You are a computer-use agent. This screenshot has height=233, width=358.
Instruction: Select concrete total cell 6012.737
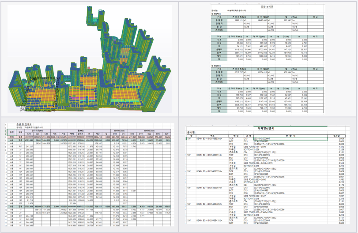[x=235, y=72]
